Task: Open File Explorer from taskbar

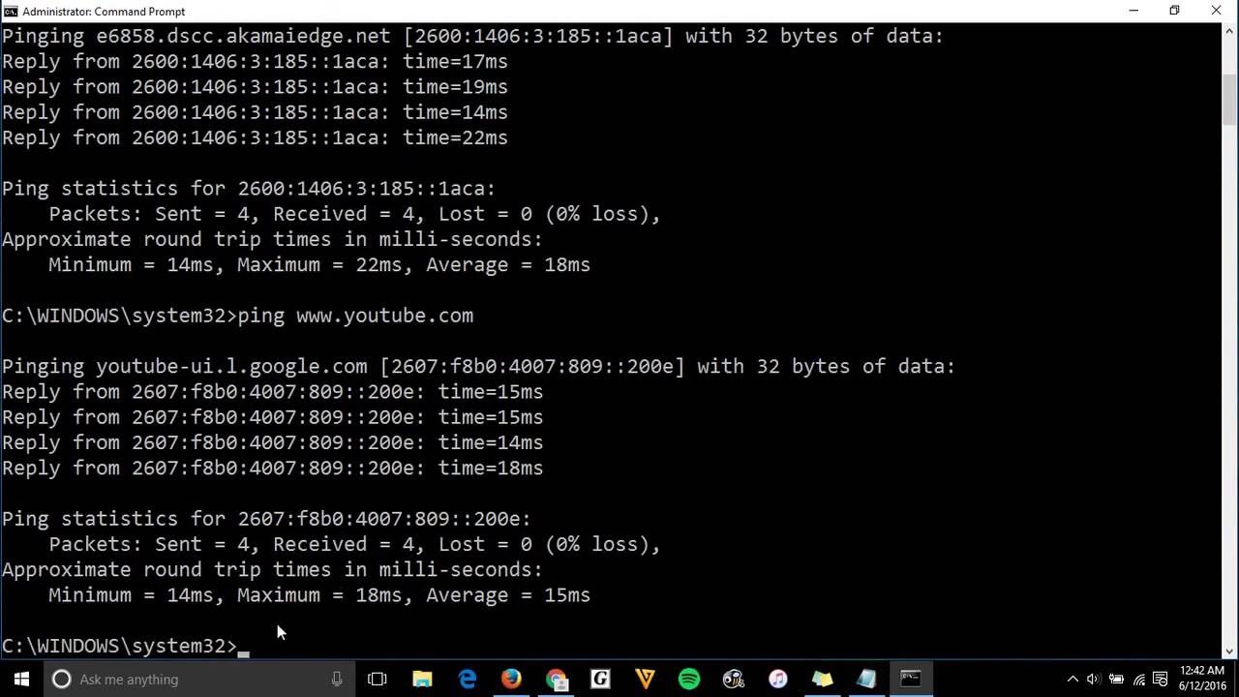Action: 422,679
